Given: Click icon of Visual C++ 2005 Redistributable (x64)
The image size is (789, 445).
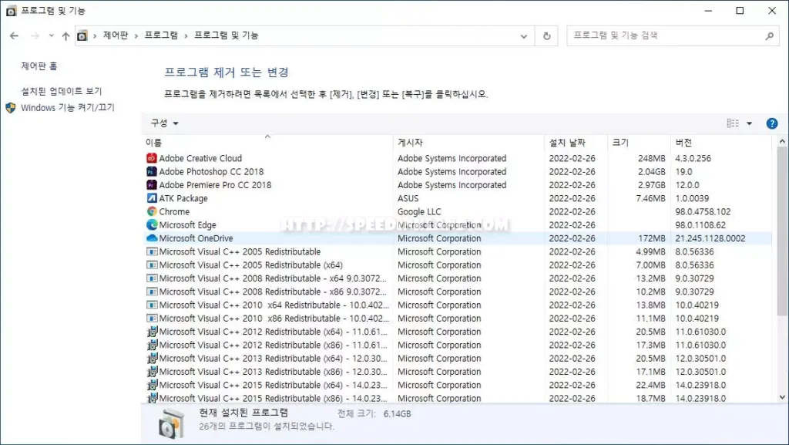Looking at the screenshot, I should 152,265.
